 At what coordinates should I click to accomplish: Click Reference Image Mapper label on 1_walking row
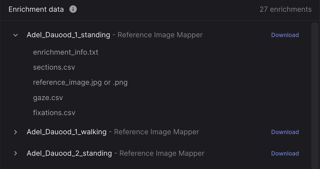pos(156,132)
